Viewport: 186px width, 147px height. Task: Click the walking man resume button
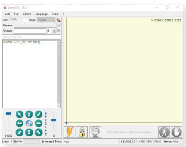pyautogui.click(x=164, y=132)
